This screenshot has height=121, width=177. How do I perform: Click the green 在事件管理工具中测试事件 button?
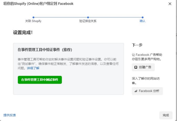click(40, 80)
